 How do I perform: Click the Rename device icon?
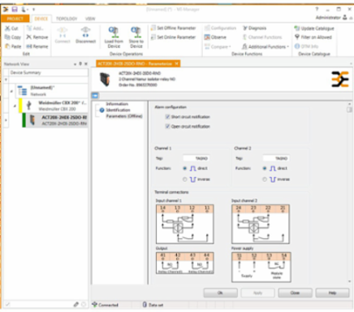pos(29,46)
